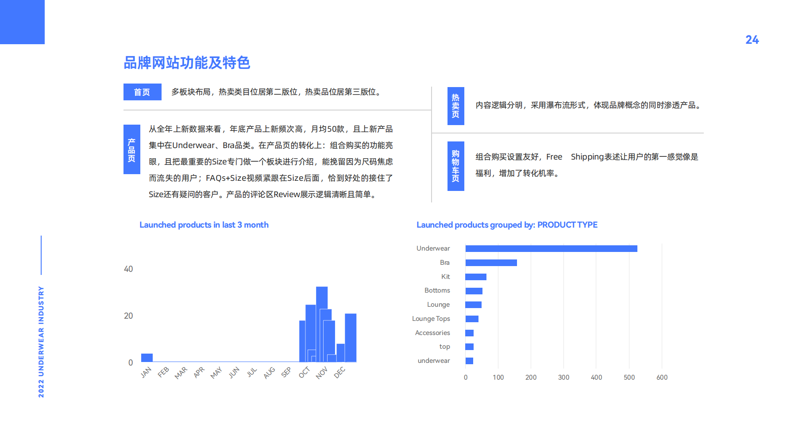Click the Lounge bar in the chart

point(474,305)
